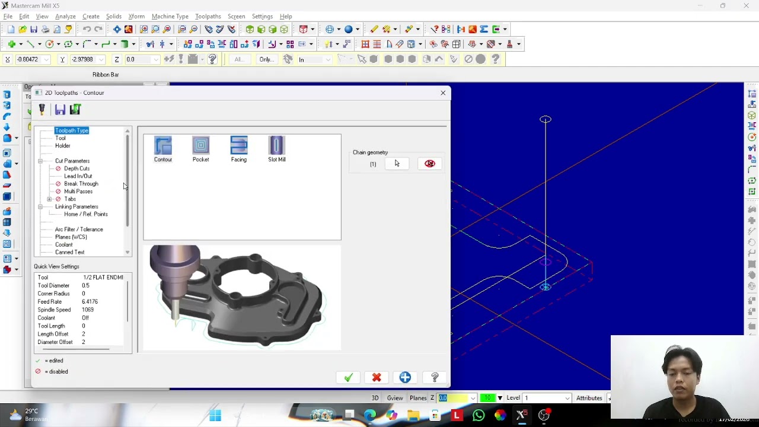Open the In units dropdown
759x427 pixels.
[328, 59]
